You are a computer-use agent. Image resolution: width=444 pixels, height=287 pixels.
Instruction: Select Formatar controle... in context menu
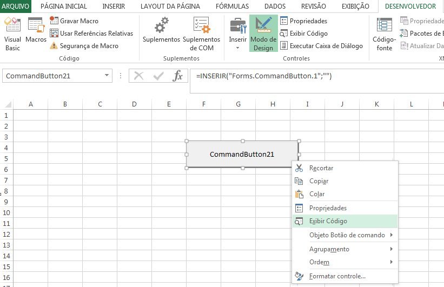[x=337, y=276]
